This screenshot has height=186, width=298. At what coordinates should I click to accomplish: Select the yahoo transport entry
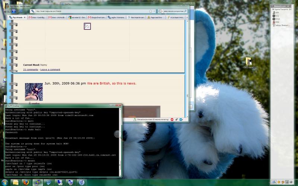click(281, 25)
